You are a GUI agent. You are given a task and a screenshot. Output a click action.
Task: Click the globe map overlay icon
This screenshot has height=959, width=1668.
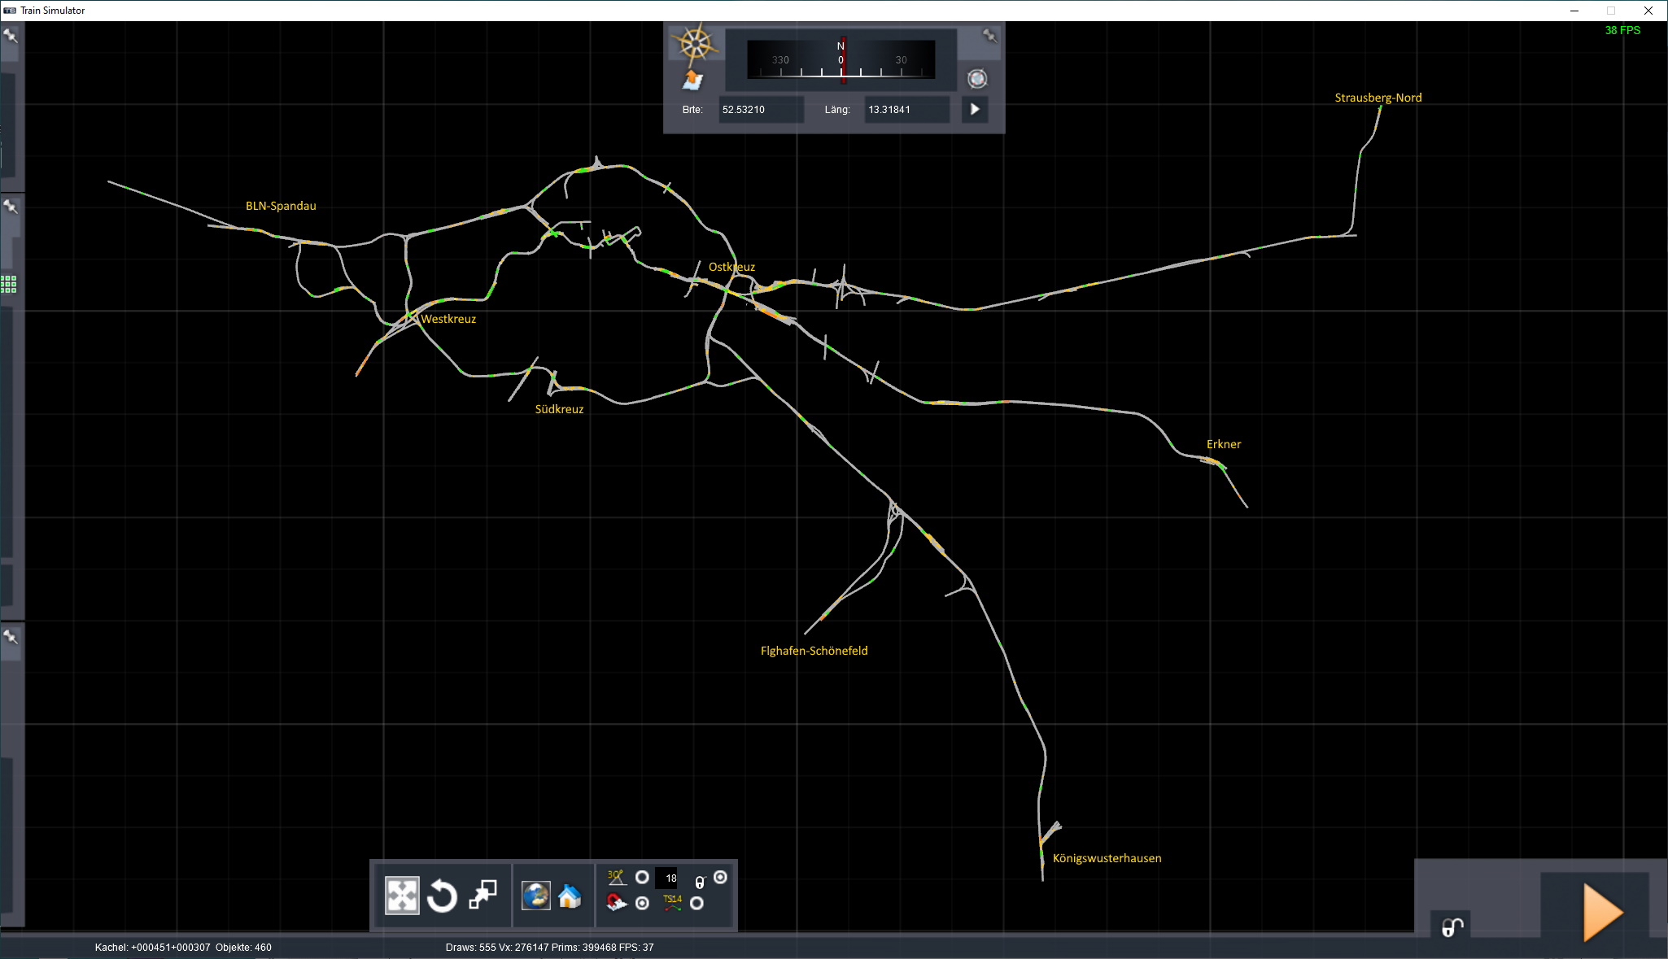point(535,896)
